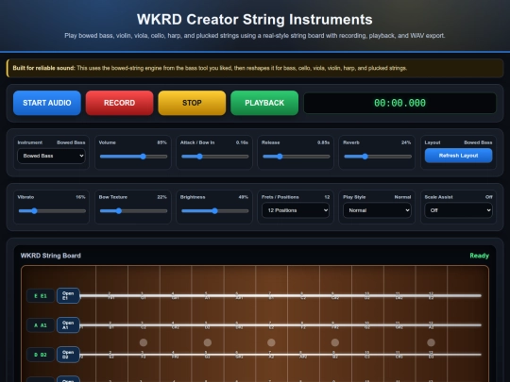Click the Refresh Layout button
Screen dimensions: 510x382
click(458, 156)
